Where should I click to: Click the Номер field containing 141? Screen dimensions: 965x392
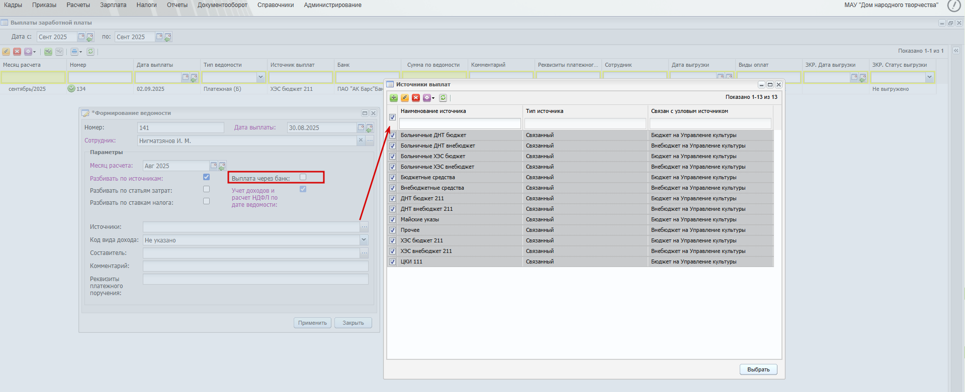pyautogui.click(x=181, y=127)
